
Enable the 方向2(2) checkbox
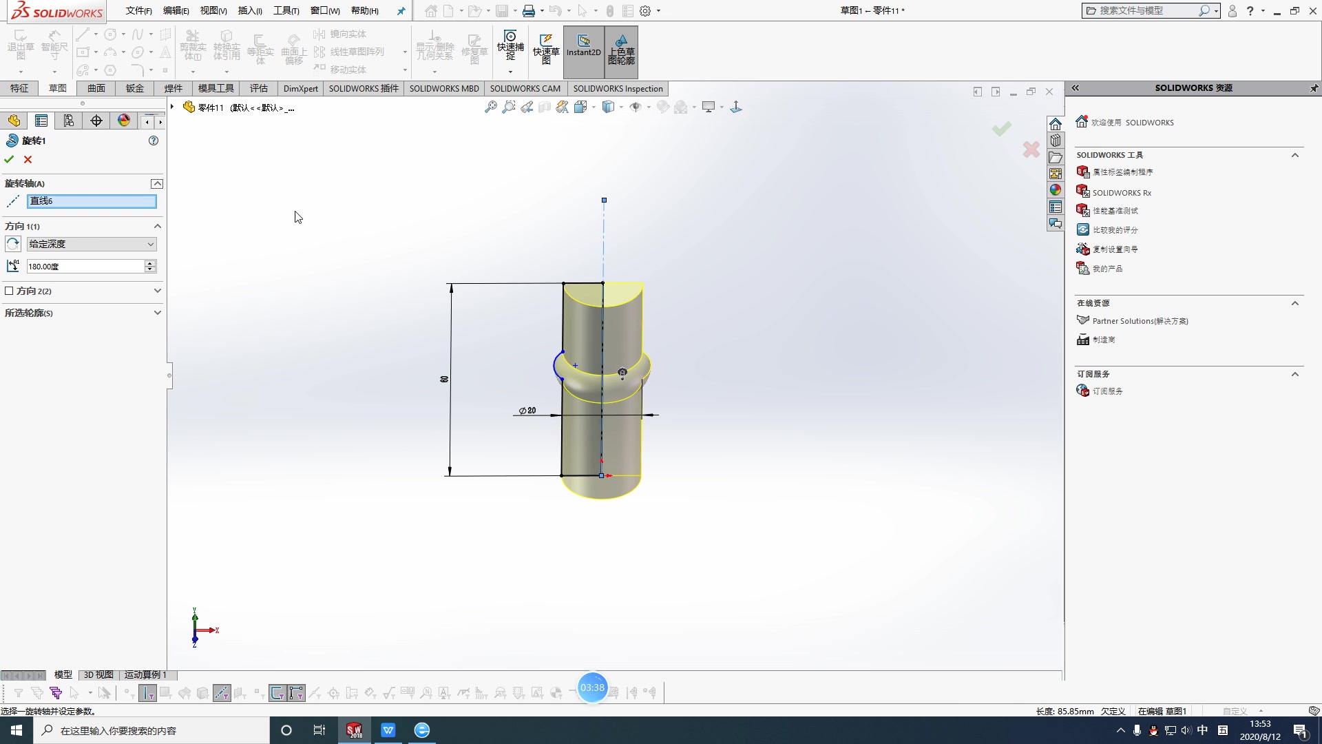click(x=10, y=291)
